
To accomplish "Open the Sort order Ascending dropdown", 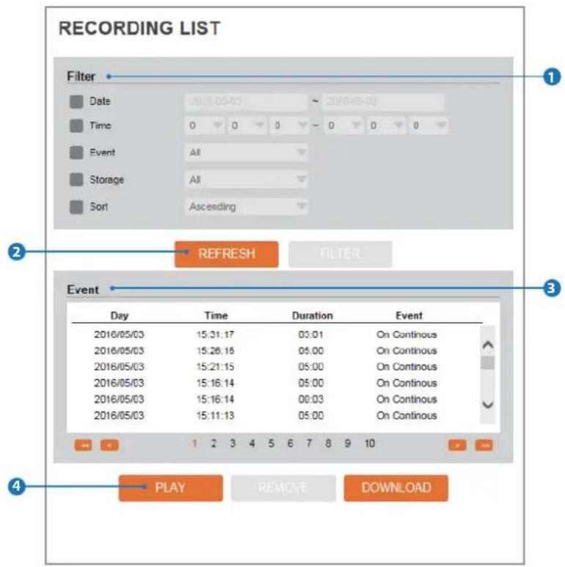I will (247, 206).
